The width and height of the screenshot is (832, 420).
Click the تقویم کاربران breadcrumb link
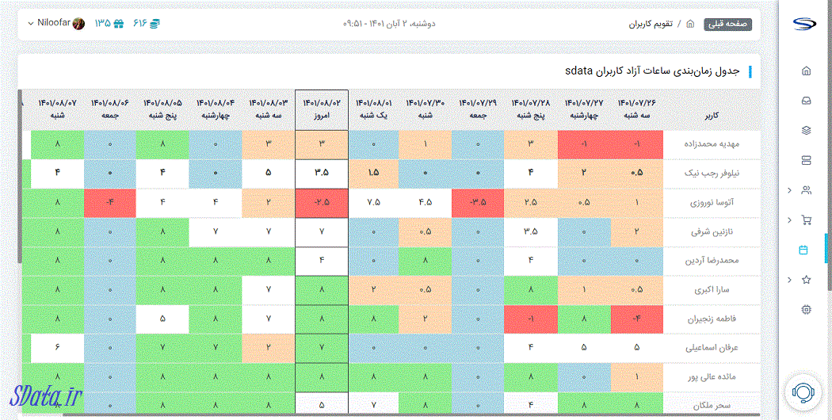(651, 24)
